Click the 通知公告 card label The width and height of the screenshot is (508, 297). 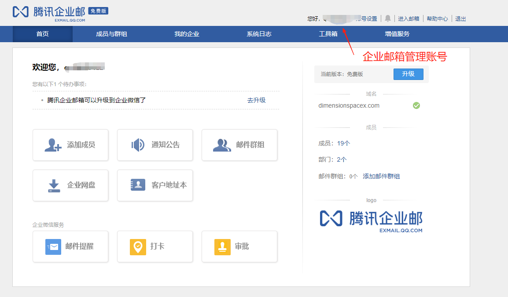point(166,145)
